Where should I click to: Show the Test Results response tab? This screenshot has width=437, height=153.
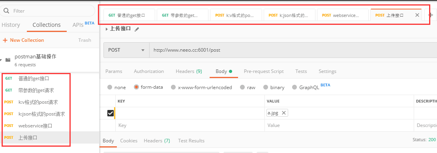191,140
